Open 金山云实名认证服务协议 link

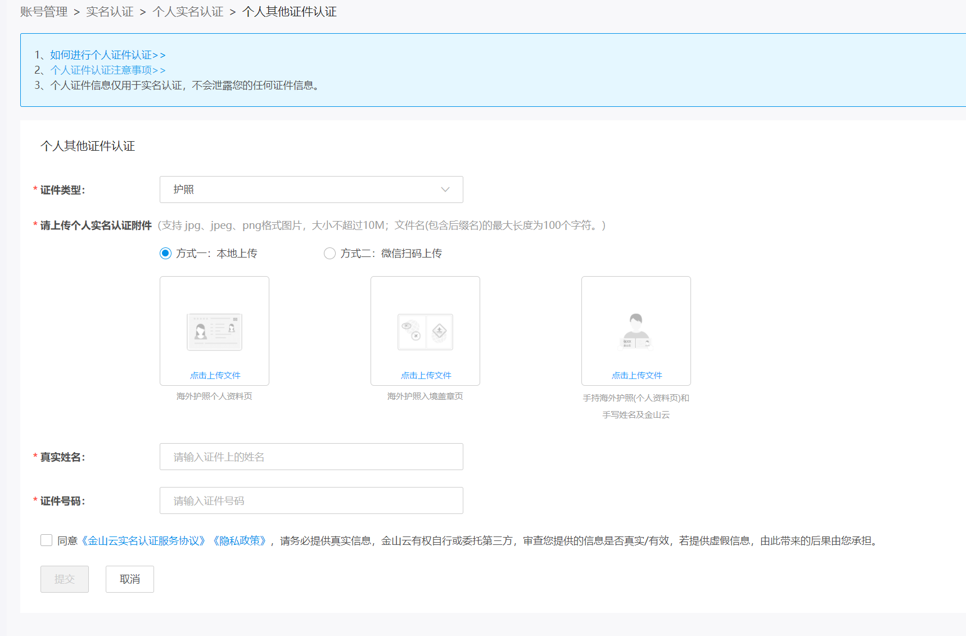tap(143, 541)
